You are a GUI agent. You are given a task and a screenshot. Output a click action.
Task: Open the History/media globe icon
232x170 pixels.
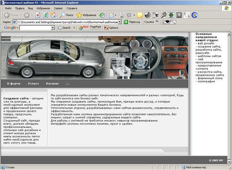(x=102, y=15)
